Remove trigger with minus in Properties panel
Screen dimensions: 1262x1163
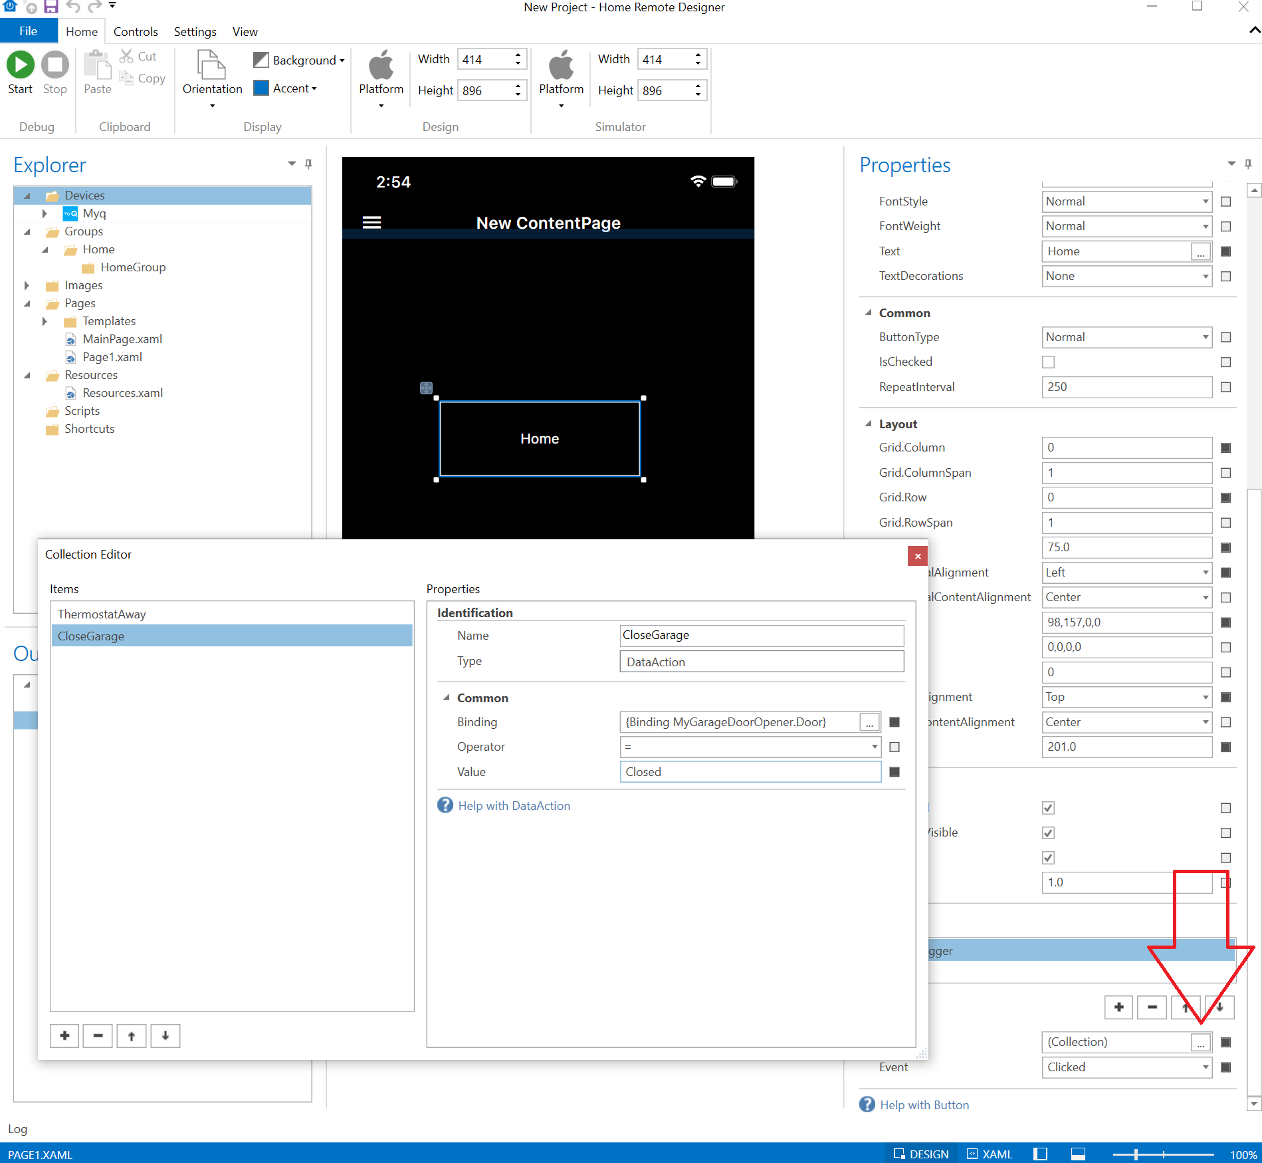1152,1007
